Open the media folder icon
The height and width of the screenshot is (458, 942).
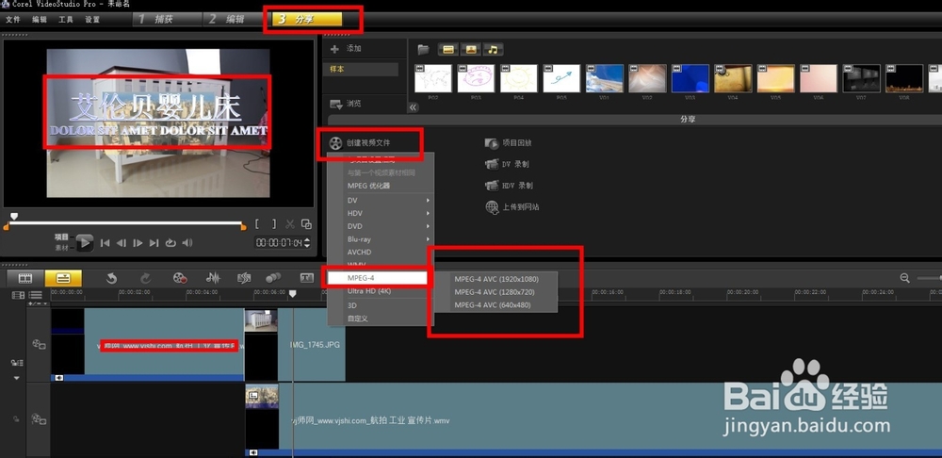tap(424, 49)
